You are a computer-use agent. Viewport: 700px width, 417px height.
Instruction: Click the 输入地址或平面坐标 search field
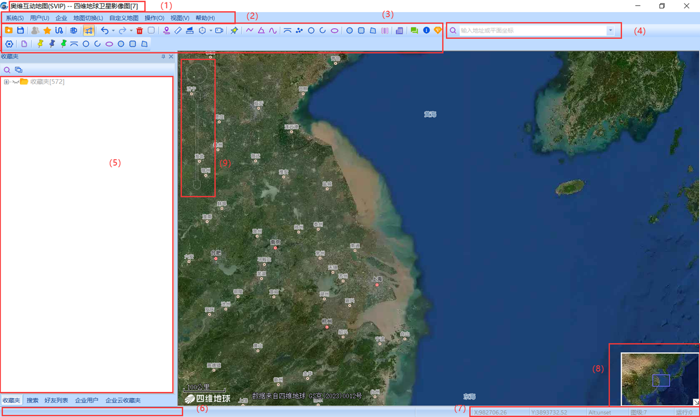pyautogui.click(x=533, y=31)
